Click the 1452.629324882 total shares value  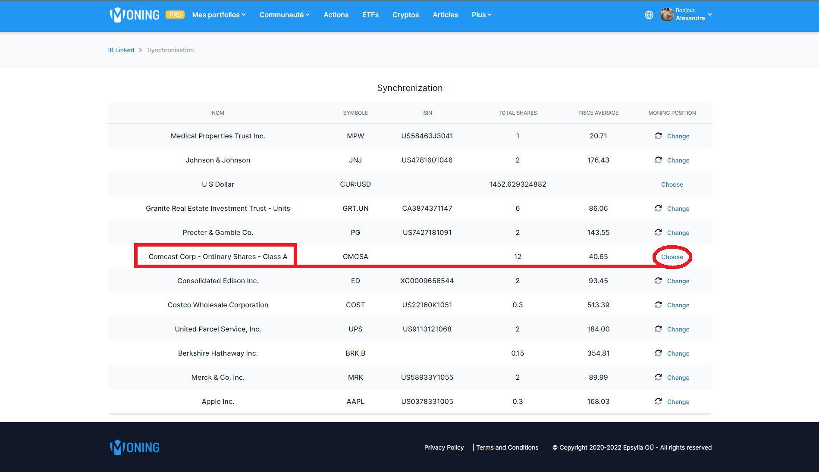[x=518, y=184]
